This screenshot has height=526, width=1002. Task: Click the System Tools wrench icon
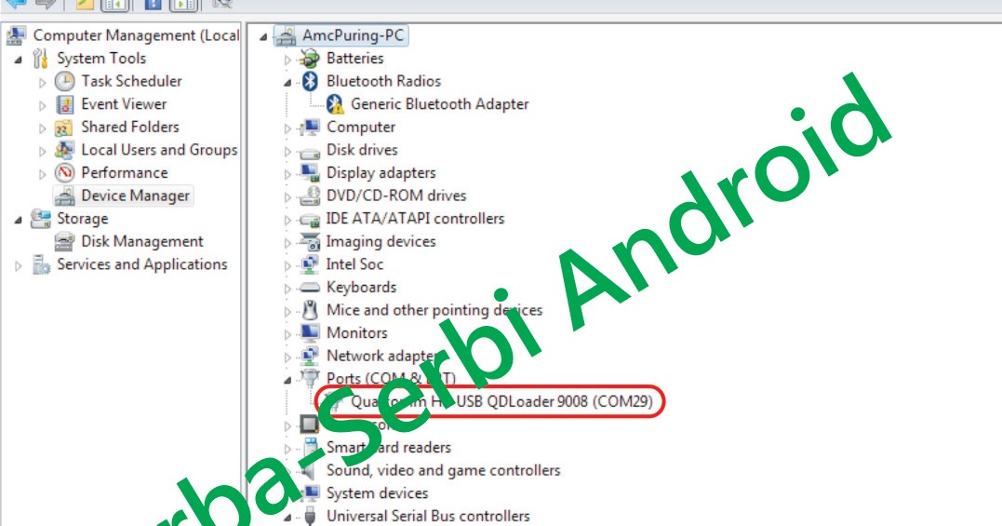click(x=40, y=59)
